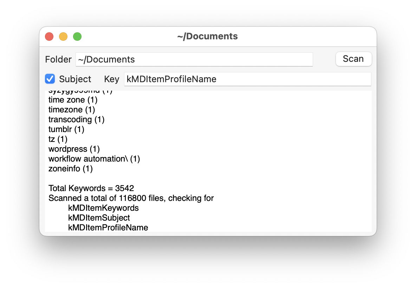Focus the Folder path input field
Viewport: 416px width, 288px height.
194,59
